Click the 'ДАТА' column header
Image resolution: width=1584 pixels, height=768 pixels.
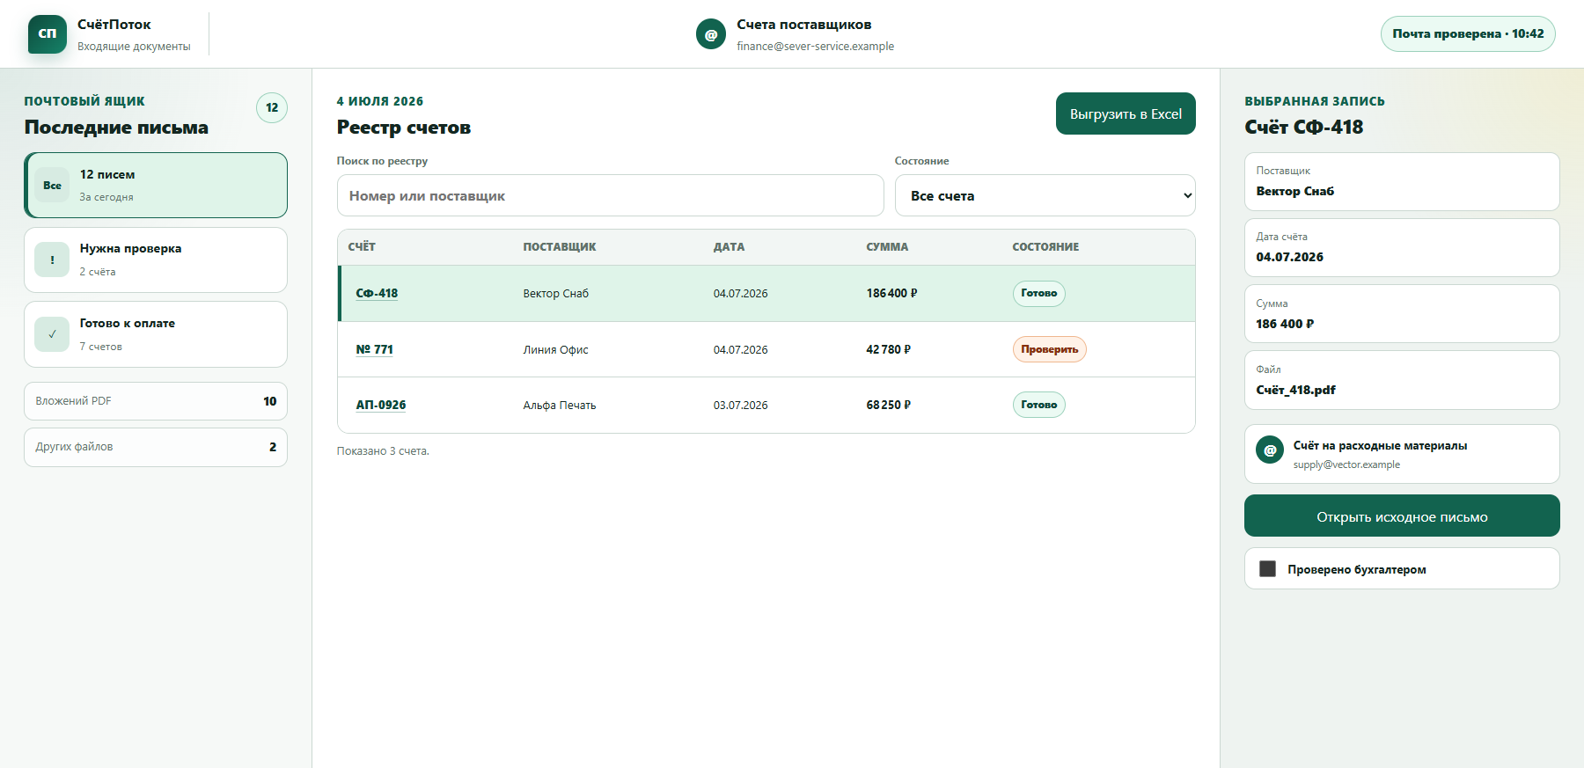click(x=729, y=247)
